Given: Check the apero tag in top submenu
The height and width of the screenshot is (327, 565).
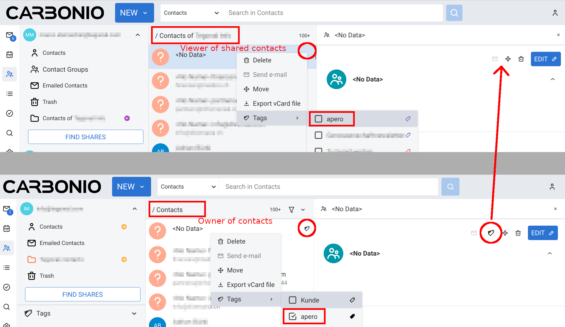Looking at the screenshot, I should 318,119.
